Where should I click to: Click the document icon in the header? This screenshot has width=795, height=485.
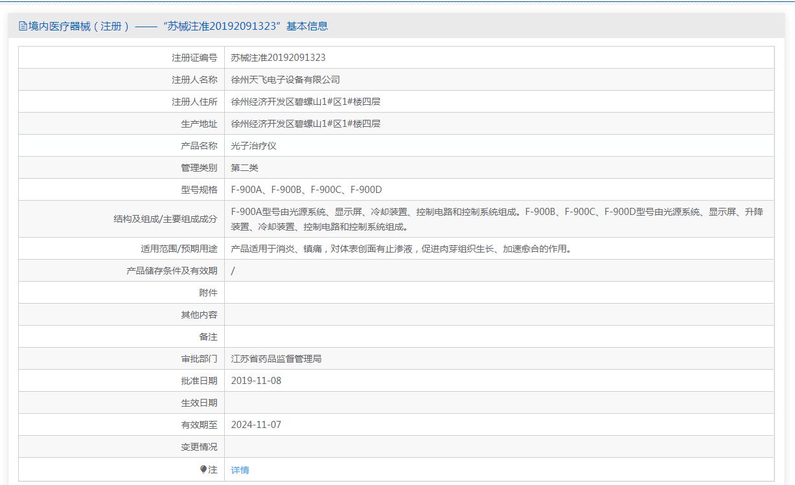(23, 27)
